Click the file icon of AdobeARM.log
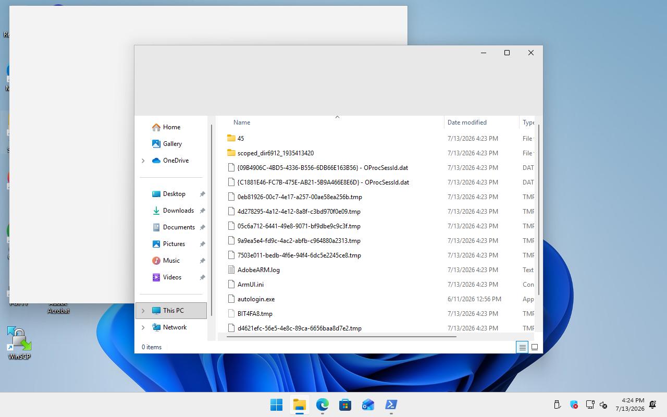The width and height of the screenshot is (667, 417). tap(232, 269)
